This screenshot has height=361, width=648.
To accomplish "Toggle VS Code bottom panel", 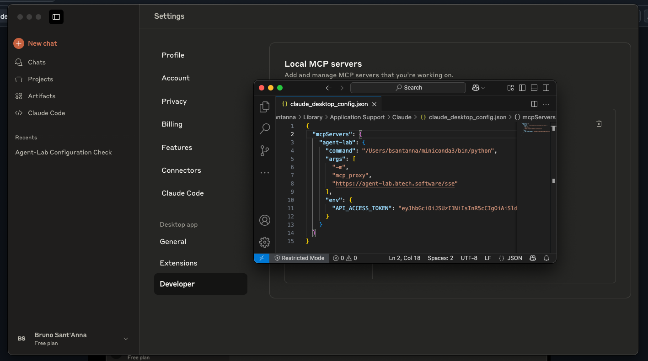I will [x=534, y=88].
